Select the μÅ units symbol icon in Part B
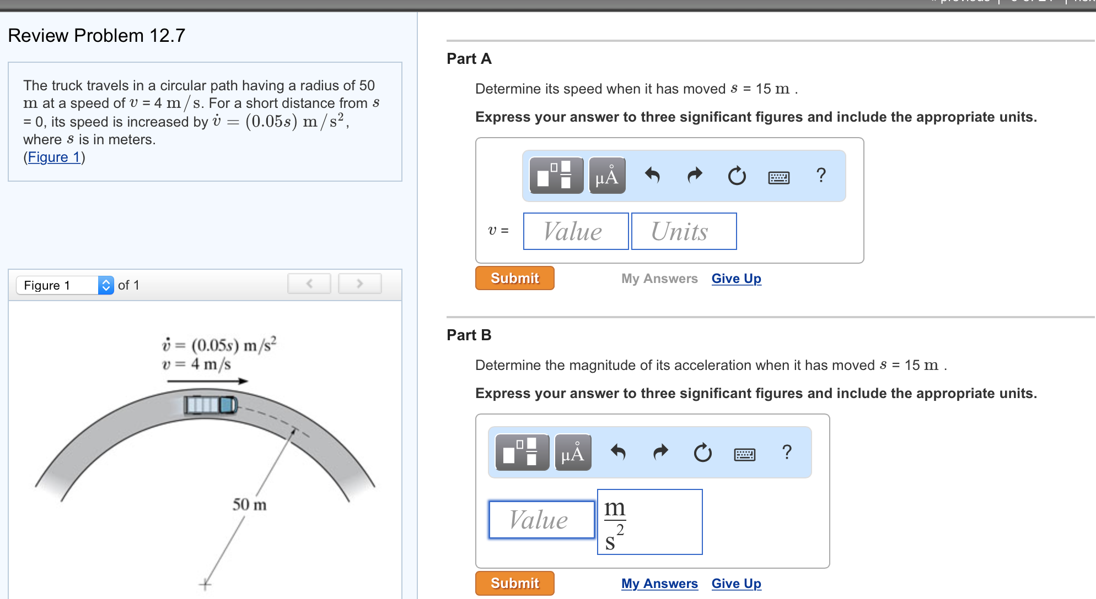Image resolution: width=1096 pixels, height=599 pixels. [572, 452]
